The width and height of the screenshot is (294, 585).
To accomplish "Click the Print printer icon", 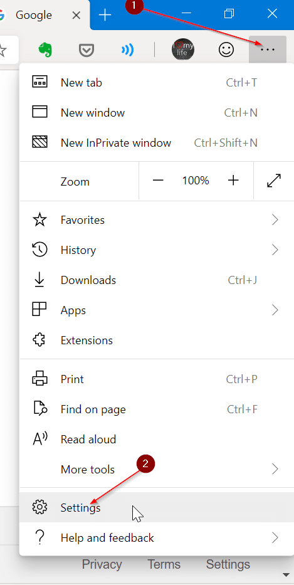I will point(39,379).
